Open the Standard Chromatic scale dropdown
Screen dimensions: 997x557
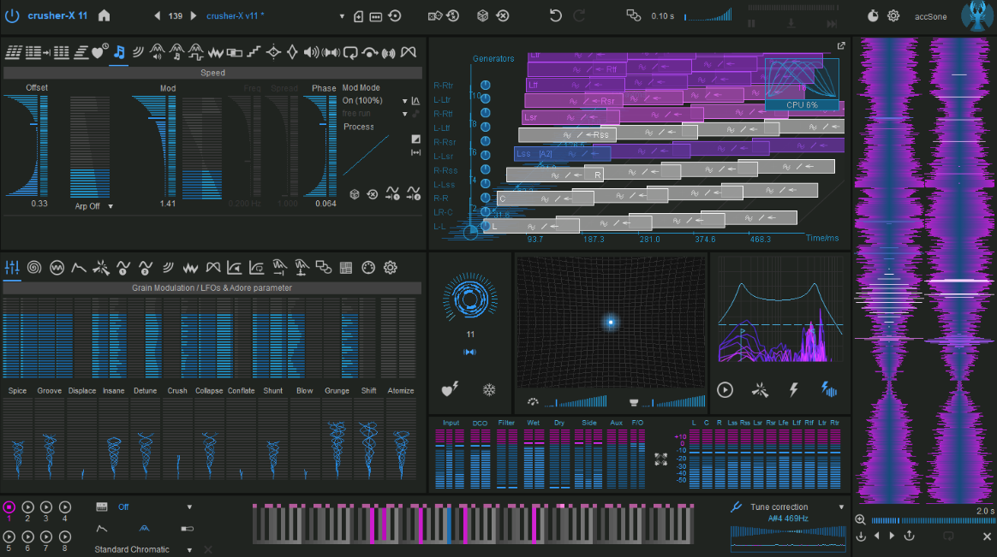(x=189, y=549)
